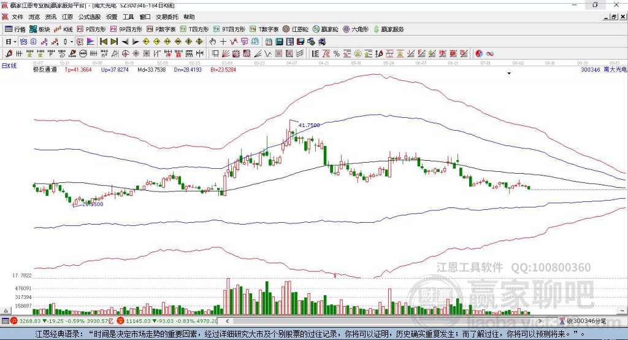Click the black left arrow icon
Screen dimensions: 628x340
point(125,42)
